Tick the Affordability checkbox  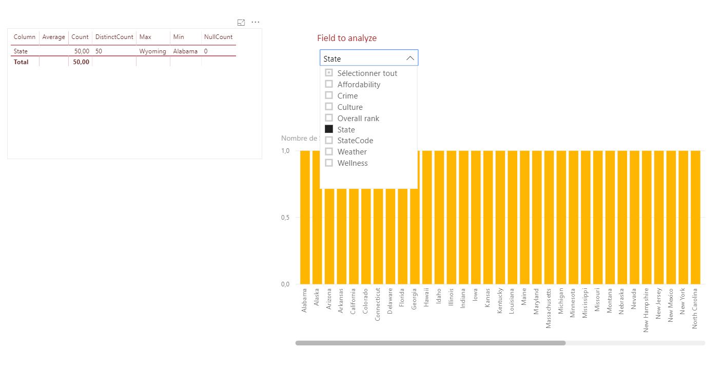tap(329, 84)
